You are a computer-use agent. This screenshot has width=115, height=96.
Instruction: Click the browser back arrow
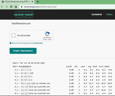tap(2, 7)
